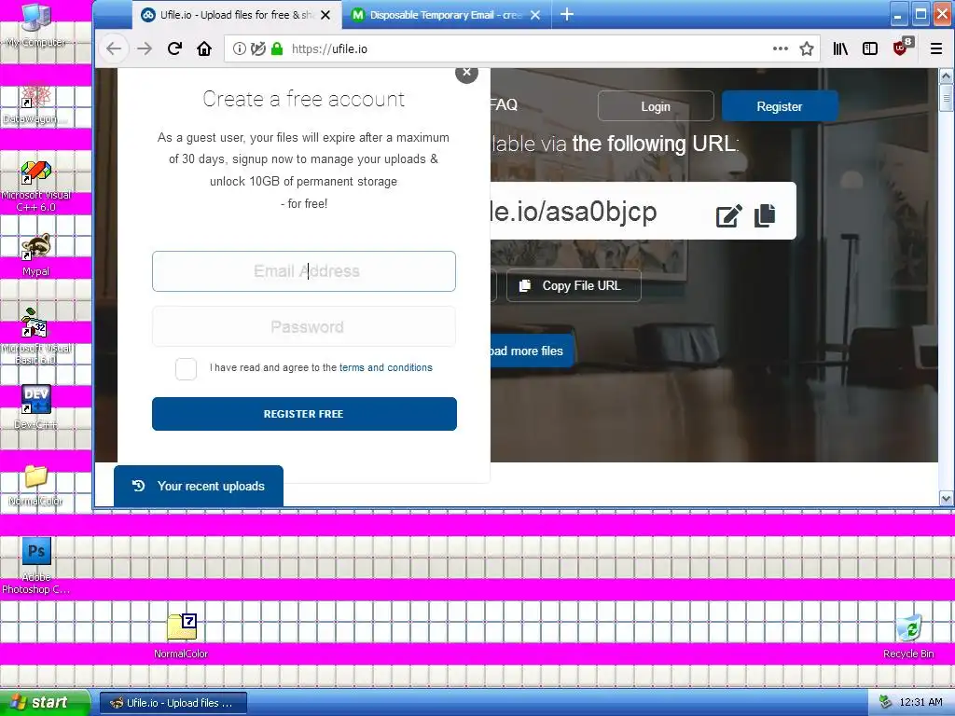Screen dimensions: 955x716
Task: Show site information icon in address bar
Action: 240,48
